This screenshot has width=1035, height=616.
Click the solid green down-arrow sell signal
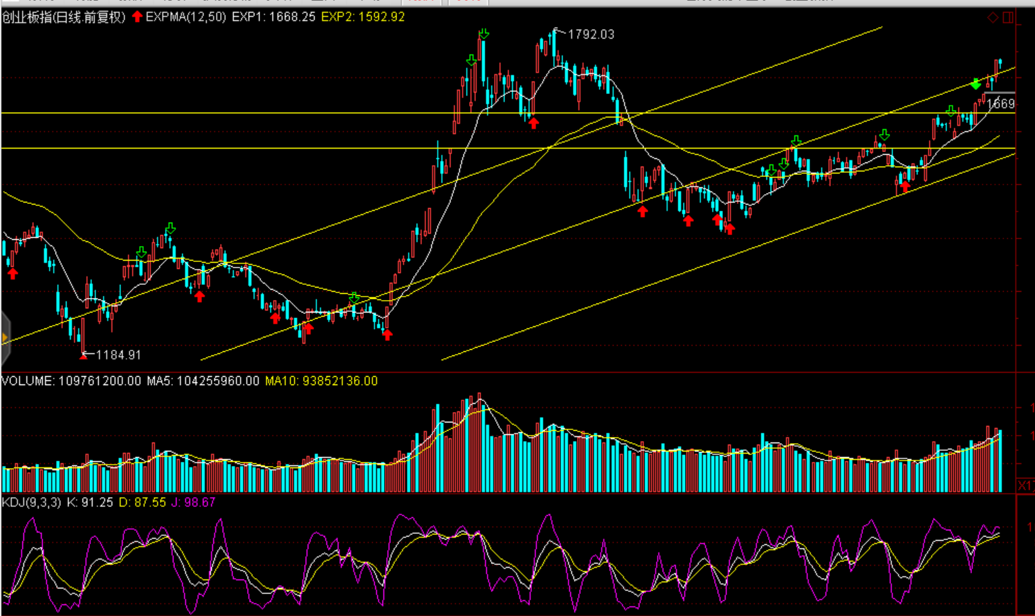(976, 84)
